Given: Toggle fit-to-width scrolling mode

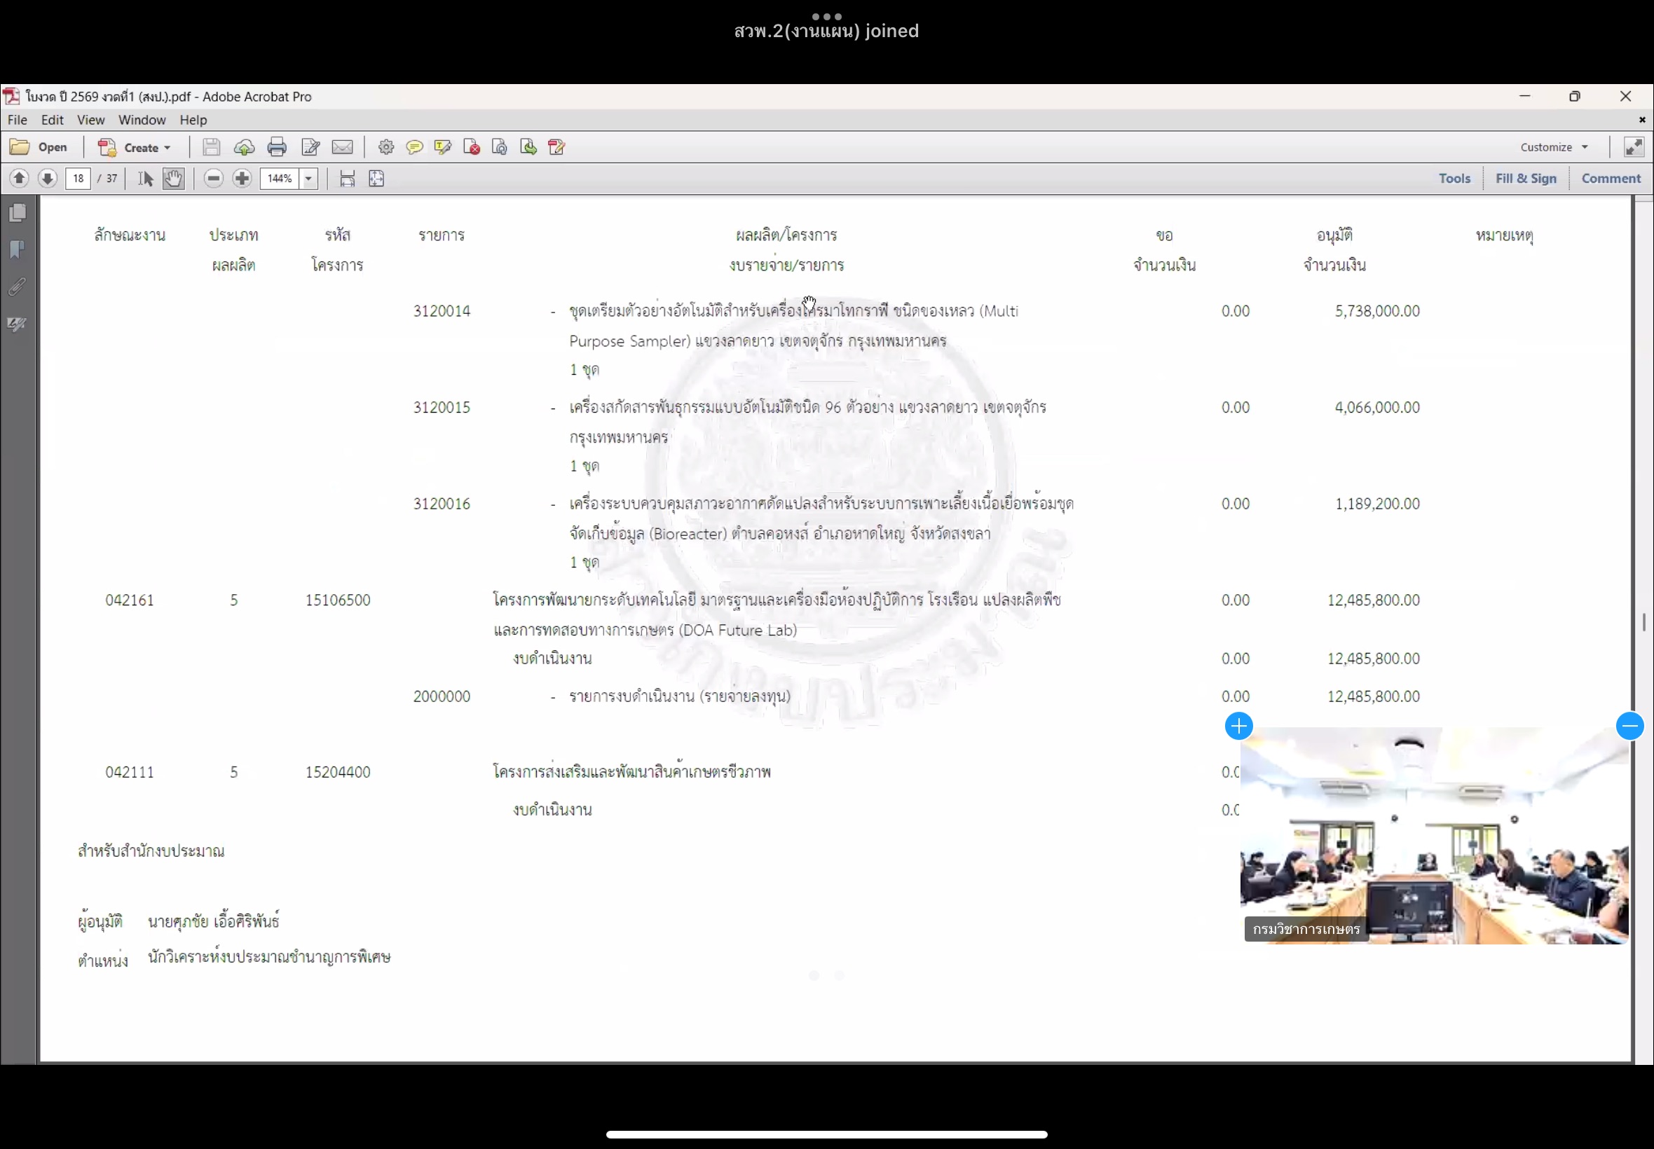Looking at the screenshot, I should tap(347, 179).
